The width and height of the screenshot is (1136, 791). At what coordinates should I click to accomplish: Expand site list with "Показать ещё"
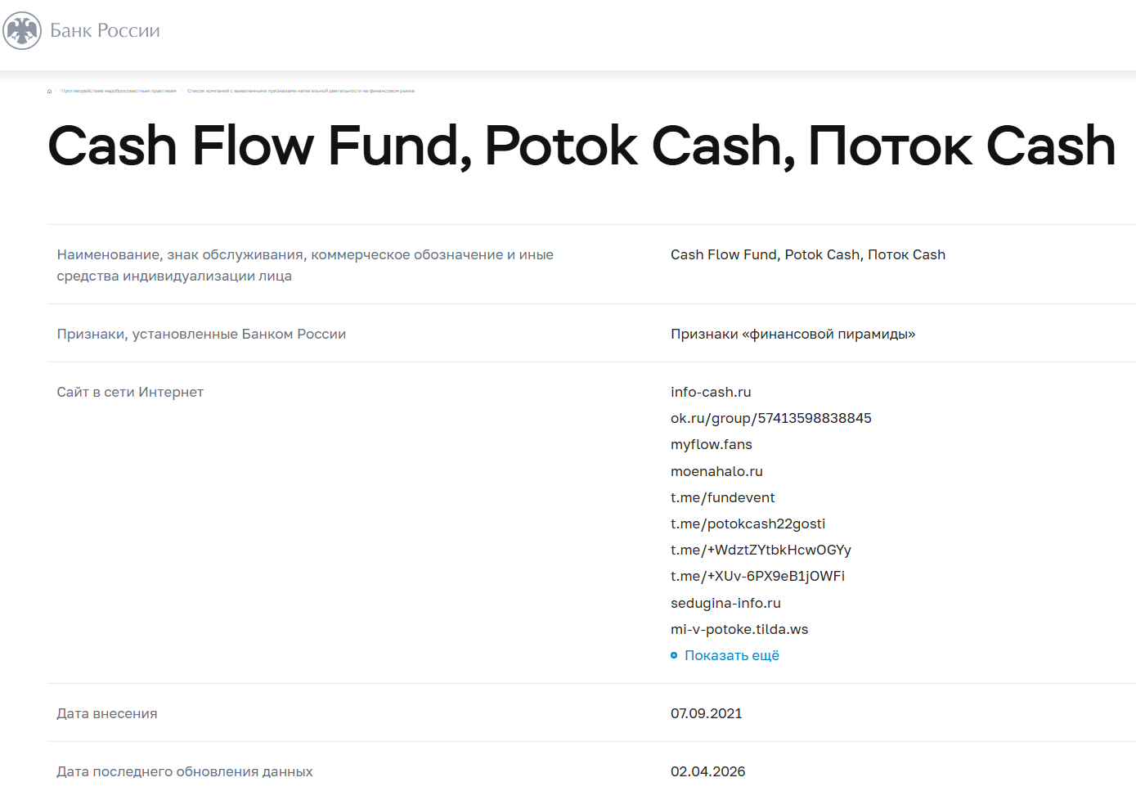point(731,655)
